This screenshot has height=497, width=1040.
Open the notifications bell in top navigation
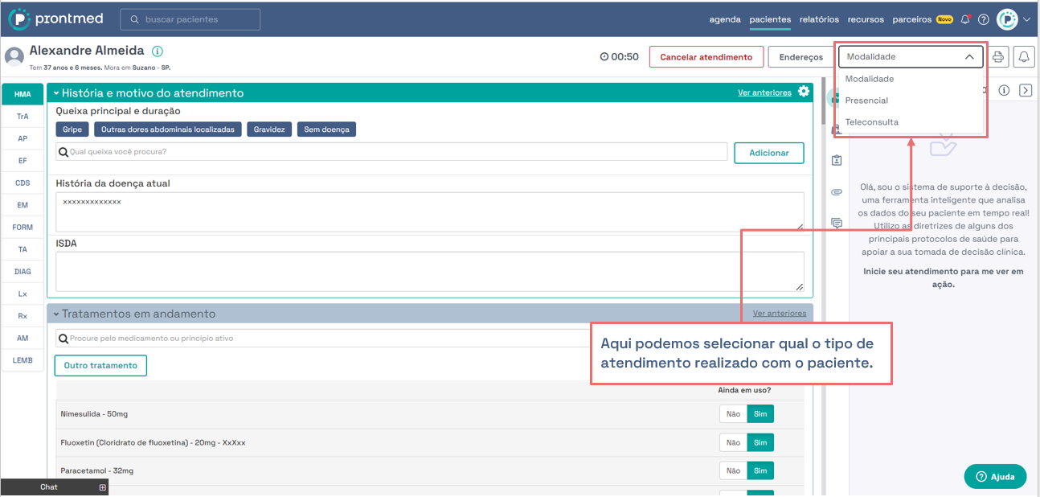tap(965, 19)
